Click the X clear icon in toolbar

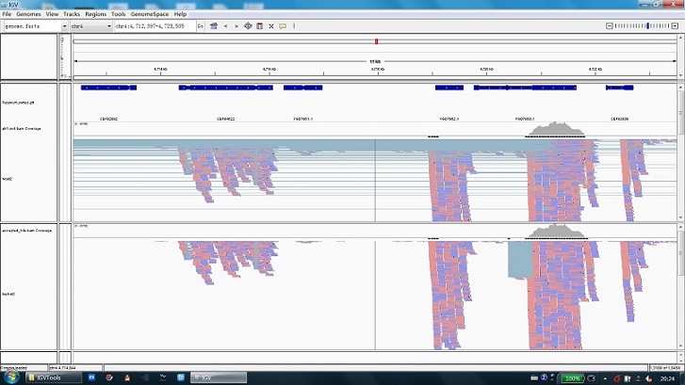pos(270,26)
